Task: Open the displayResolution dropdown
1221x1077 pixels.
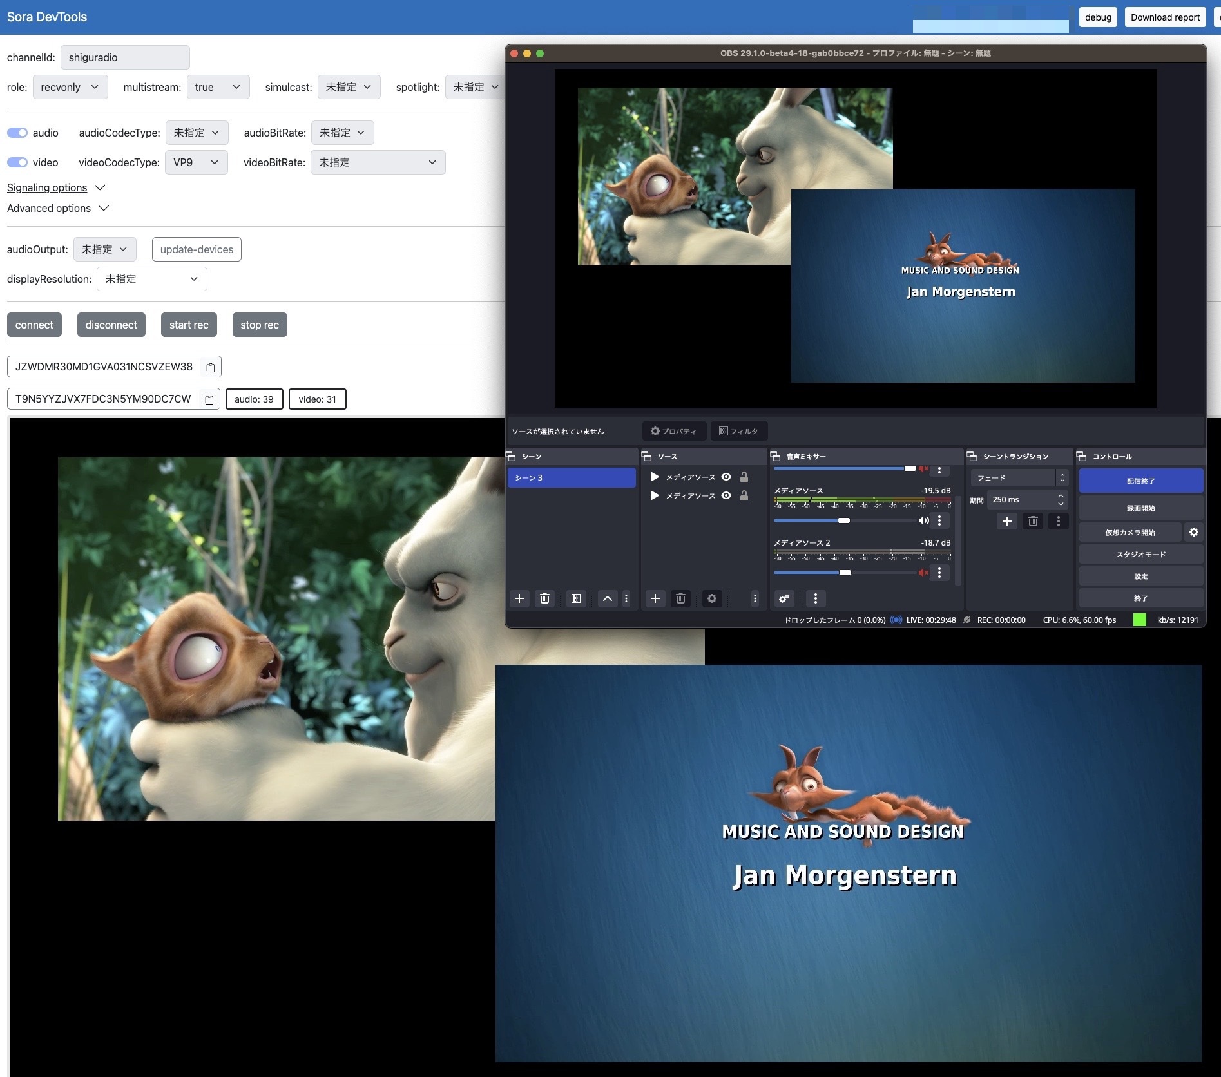Action: (151, 279)
